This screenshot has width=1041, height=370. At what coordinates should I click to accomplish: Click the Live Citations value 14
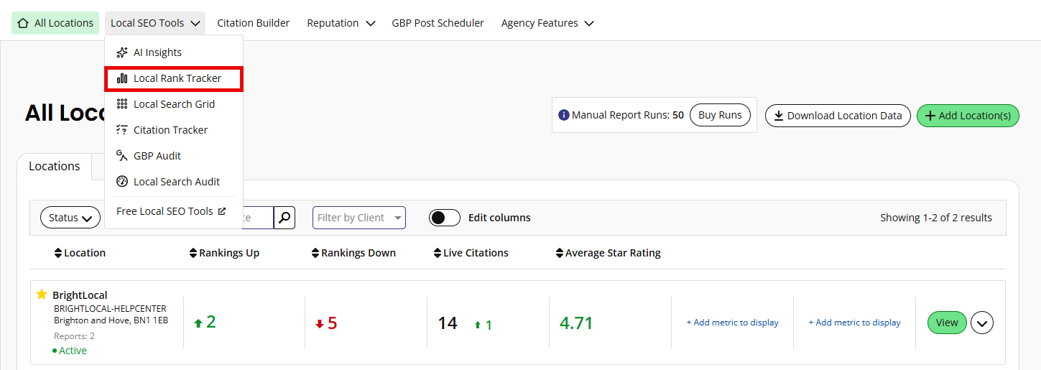point(448,323)
